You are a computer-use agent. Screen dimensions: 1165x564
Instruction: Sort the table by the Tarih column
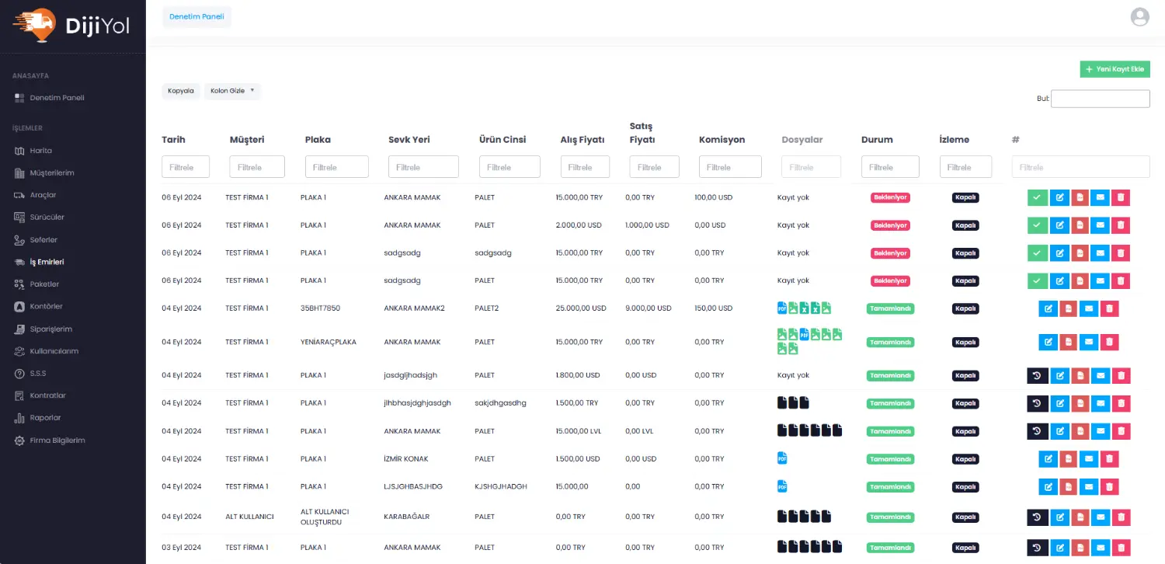(173, 140)
